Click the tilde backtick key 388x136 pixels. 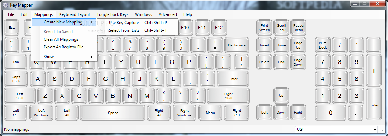[x=11, y=45]
